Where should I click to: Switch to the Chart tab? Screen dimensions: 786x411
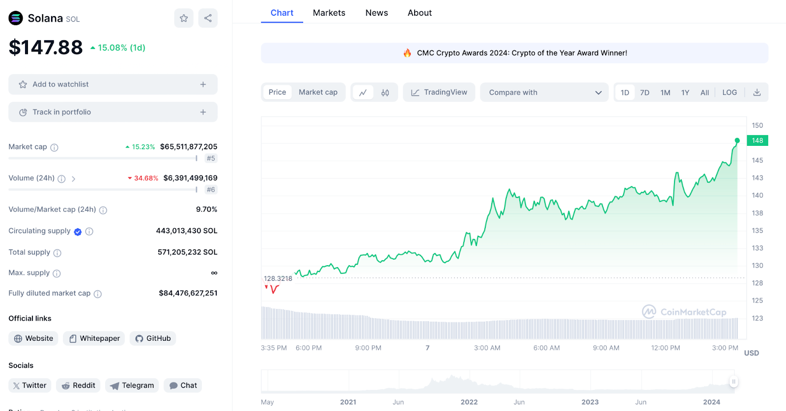tap(282, 13)
